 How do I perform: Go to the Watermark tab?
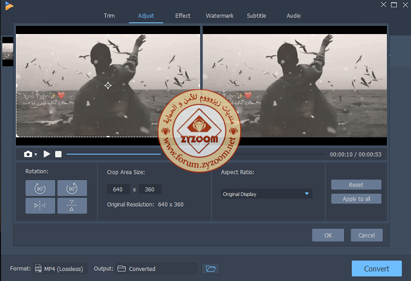[220, 16]
